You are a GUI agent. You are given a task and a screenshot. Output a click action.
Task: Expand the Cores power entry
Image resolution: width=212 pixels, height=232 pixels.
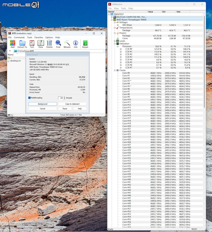tap(118, 38)
